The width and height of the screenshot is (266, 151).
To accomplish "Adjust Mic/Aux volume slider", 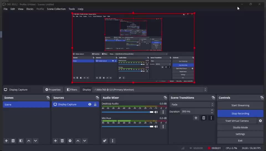I will point(127,127).
